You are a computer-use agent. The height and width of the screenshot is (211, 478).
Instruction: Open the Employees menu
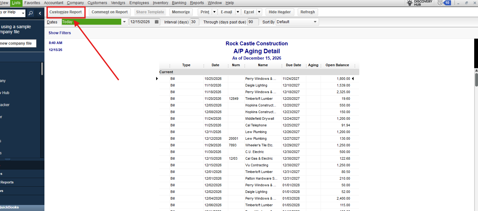[139, 3]
